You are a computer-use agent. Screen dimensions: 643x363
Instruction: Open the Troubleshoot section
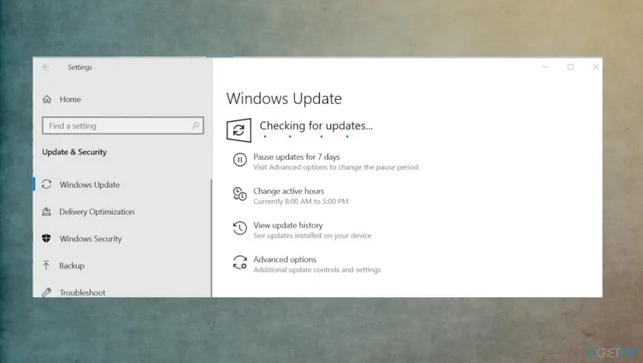[82, 292]
